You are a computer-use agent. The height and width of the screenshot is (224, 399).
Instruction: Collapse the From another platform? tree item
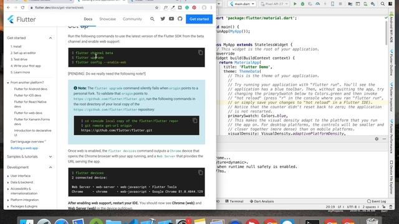[8, 83]
